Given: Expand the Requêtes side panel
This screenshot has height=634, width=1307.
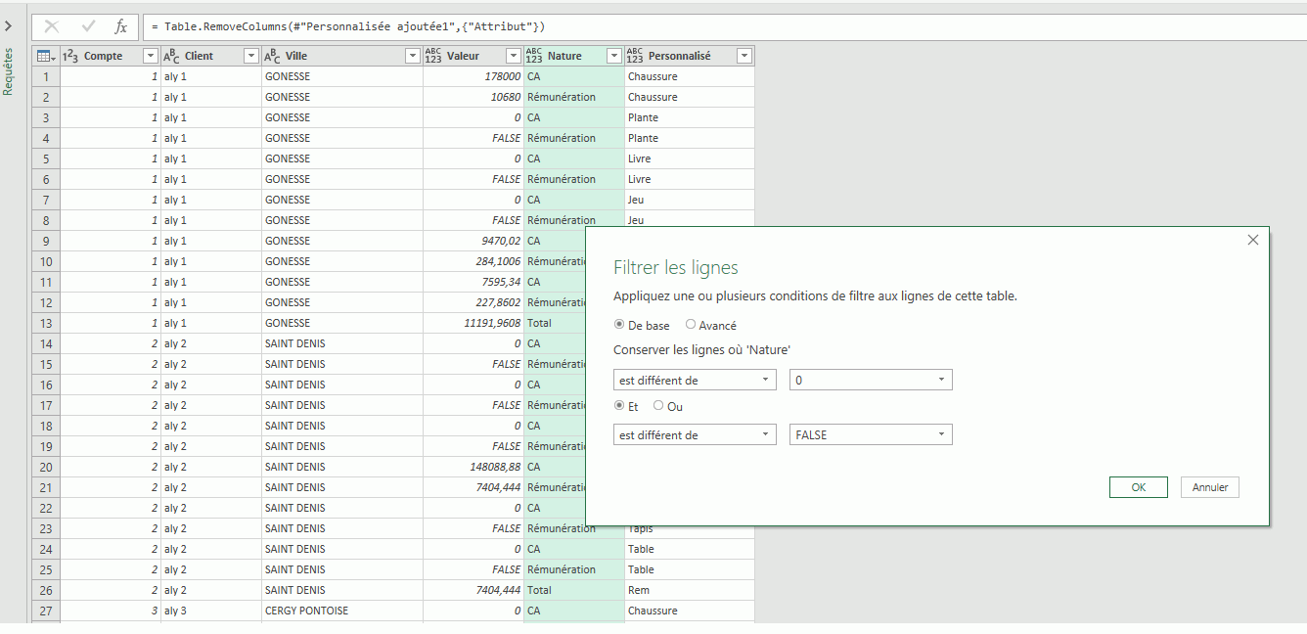Looking at the screenshot, I should point(9,26).
